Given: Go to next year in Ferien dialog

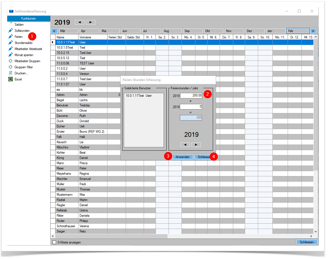Looking at the screenshot, I should (x=196, y=145).
